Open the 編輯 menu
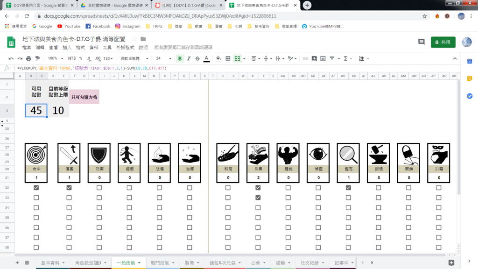Viewport: 478px width, 269px height. (40, 48)
